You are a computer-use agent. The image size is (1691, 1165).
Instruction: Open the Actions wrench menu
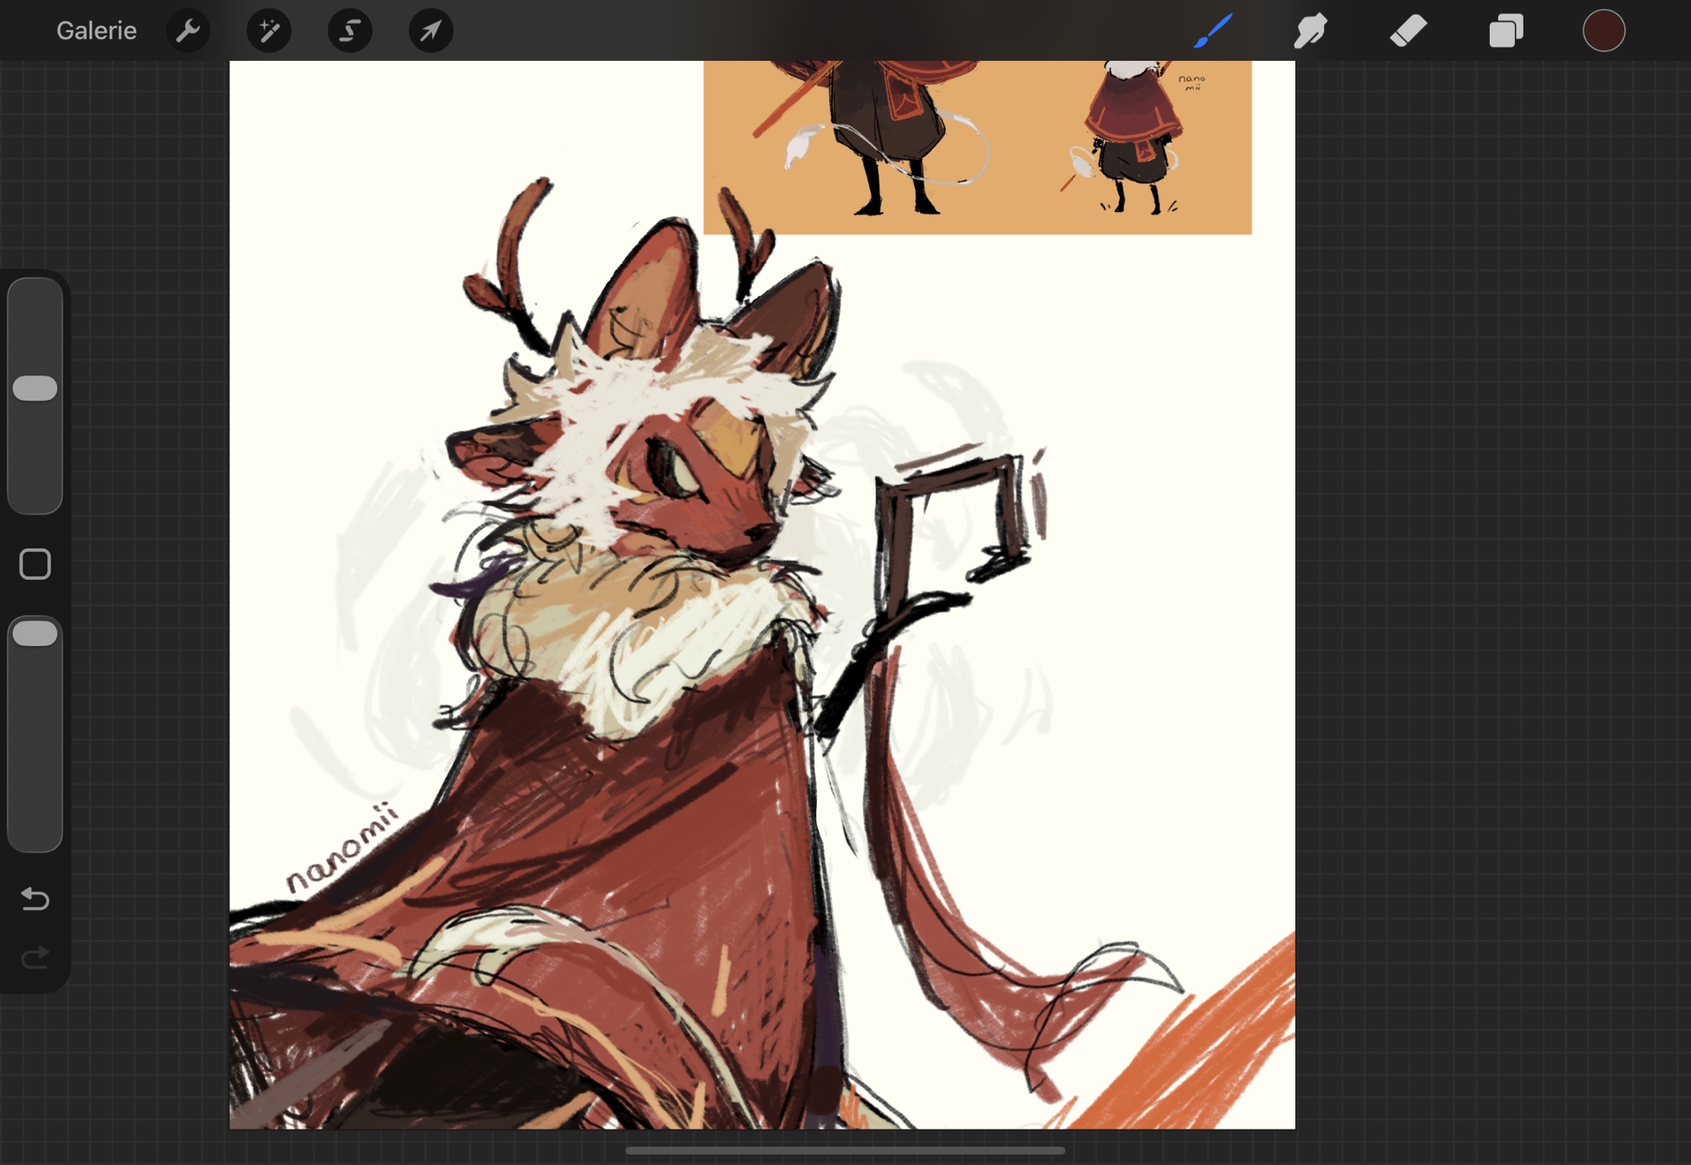point(188,31)
